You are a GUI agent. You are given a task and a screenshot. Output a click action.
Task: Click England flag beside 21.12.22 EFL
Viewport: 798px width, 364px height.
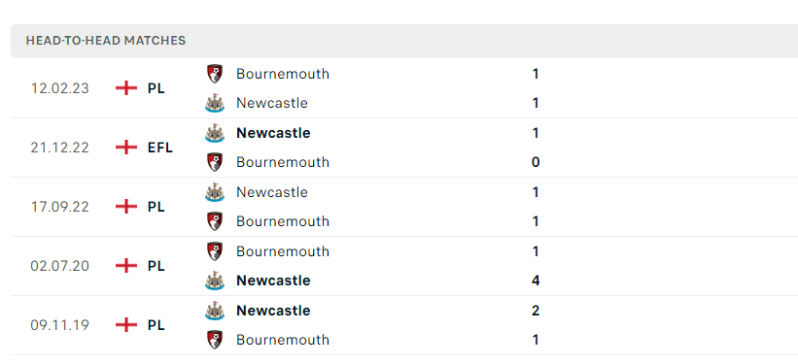pyautogui.click(x=126, y=148)
